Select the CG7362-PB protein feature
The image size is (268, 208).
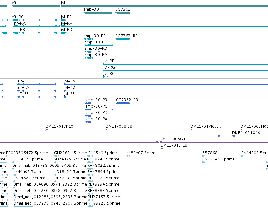coord(123,103)
